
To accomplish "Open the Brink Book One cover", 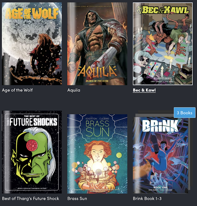I will coord(161,155).
